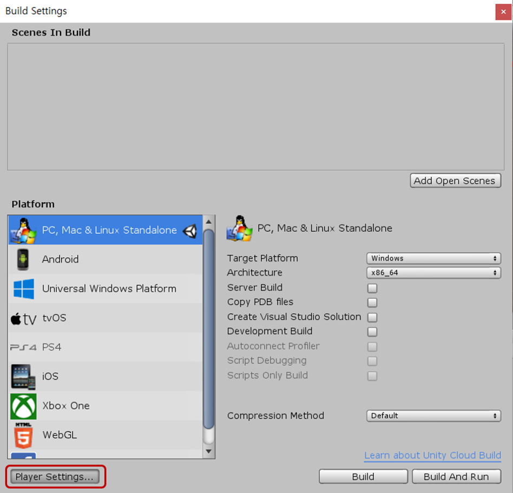Click the Compression Method label
The width and height of the screenshot is (513, 493).
(x=275, y=416)
